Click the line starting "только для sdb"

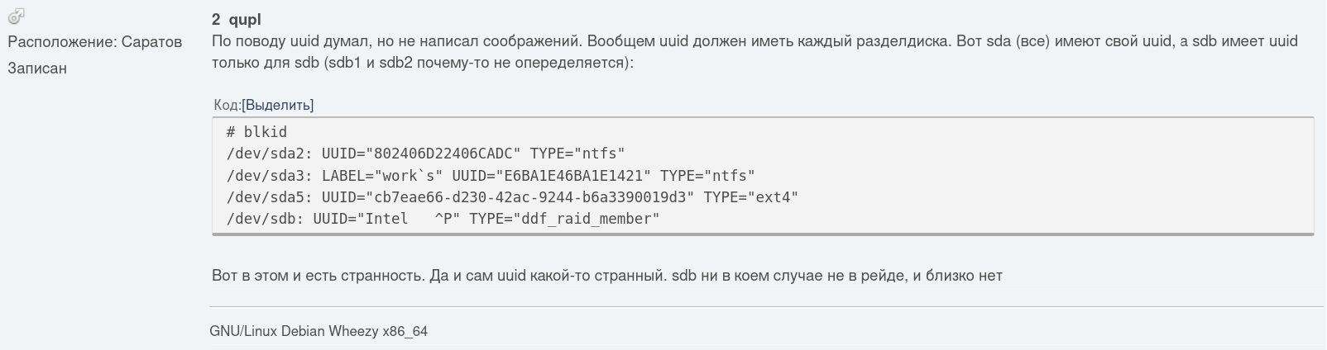pyautogui.click(x=422, y=63)
